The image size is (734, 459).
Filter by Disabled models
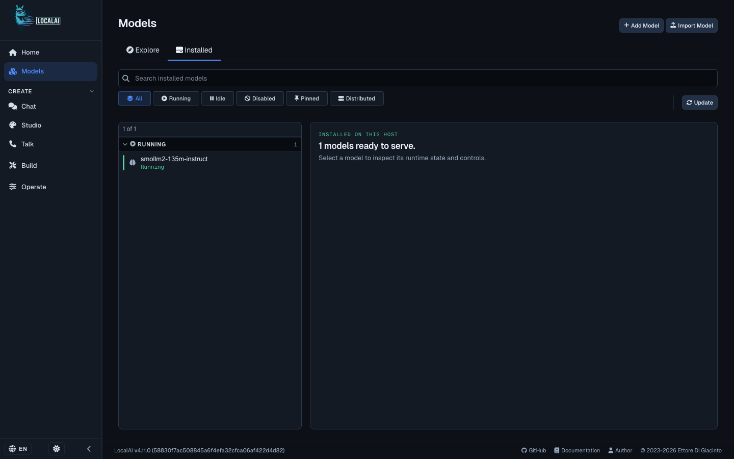coord(260,98)
